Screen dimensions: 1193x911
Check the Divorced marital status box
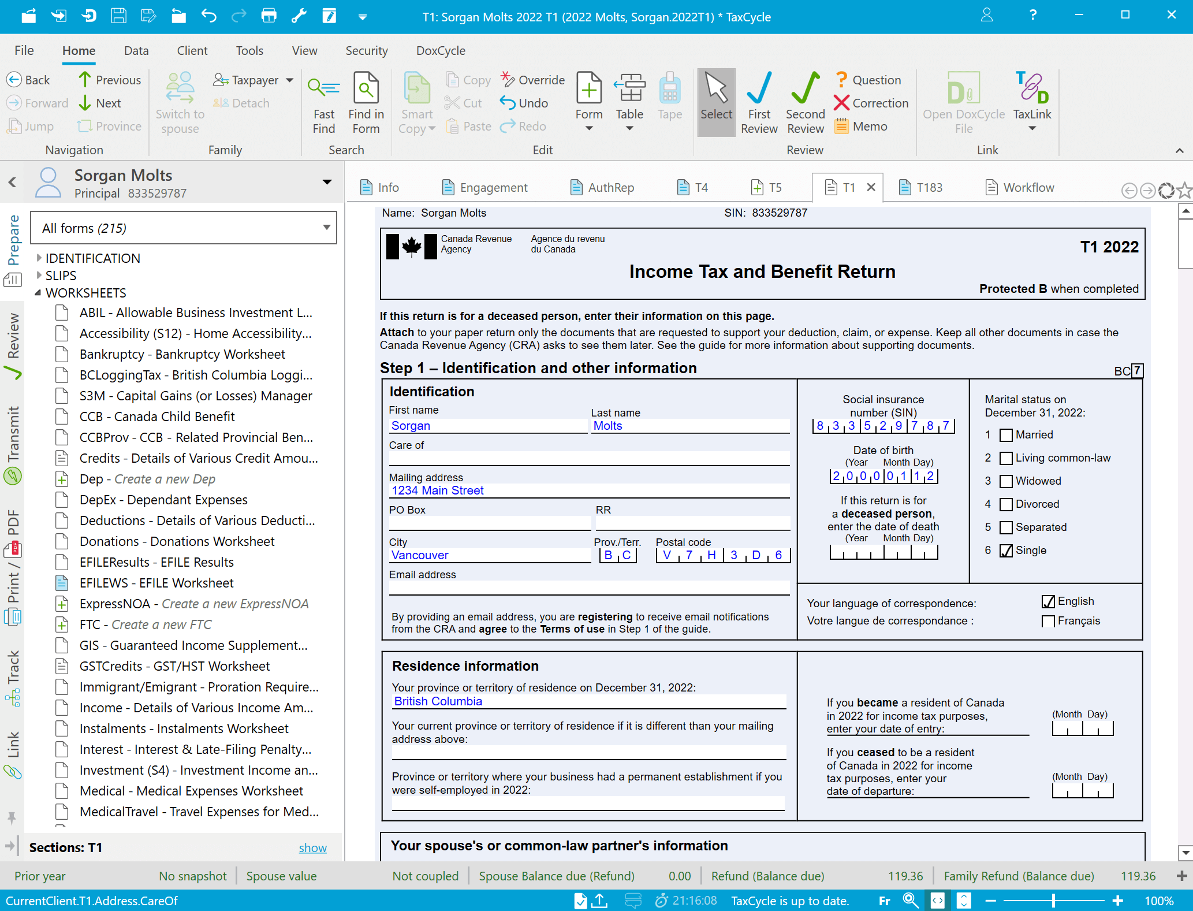tap(1006, 504)
